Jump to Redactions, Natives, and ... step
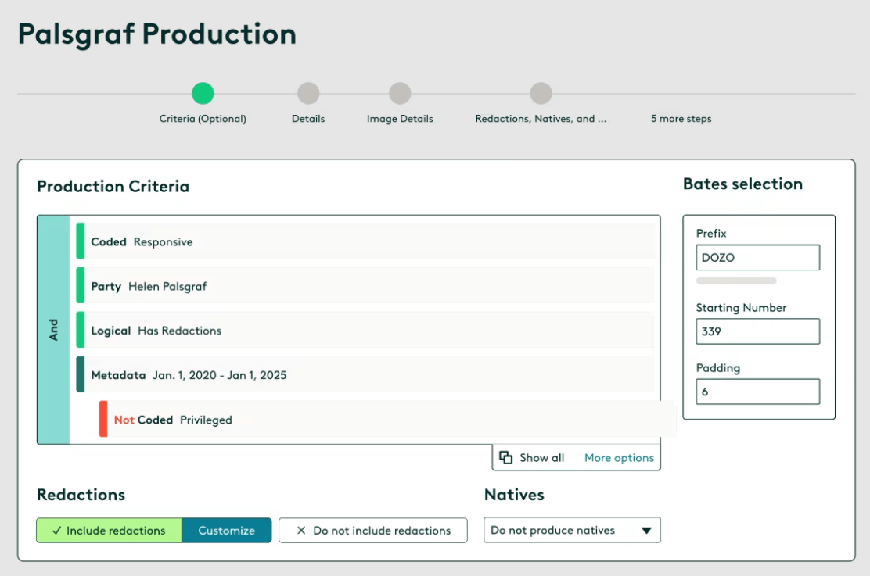Screen dimensions: 870x576 pyautogui.click(x=541, y=93)
